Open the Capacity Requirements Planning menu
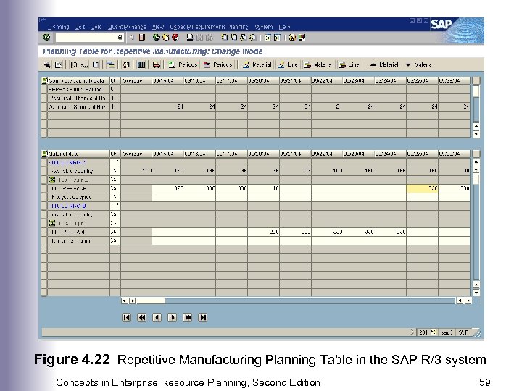Image resolution: width=522 pixels, height=391 pixels. pyautogui.click(x=209, y=27)
